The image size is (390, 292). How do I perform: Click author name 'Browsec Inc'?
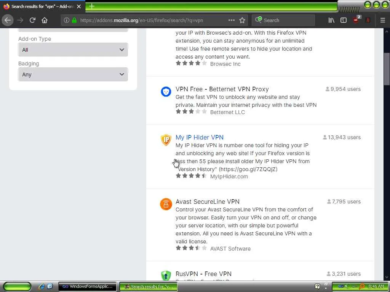click(225, 64)
